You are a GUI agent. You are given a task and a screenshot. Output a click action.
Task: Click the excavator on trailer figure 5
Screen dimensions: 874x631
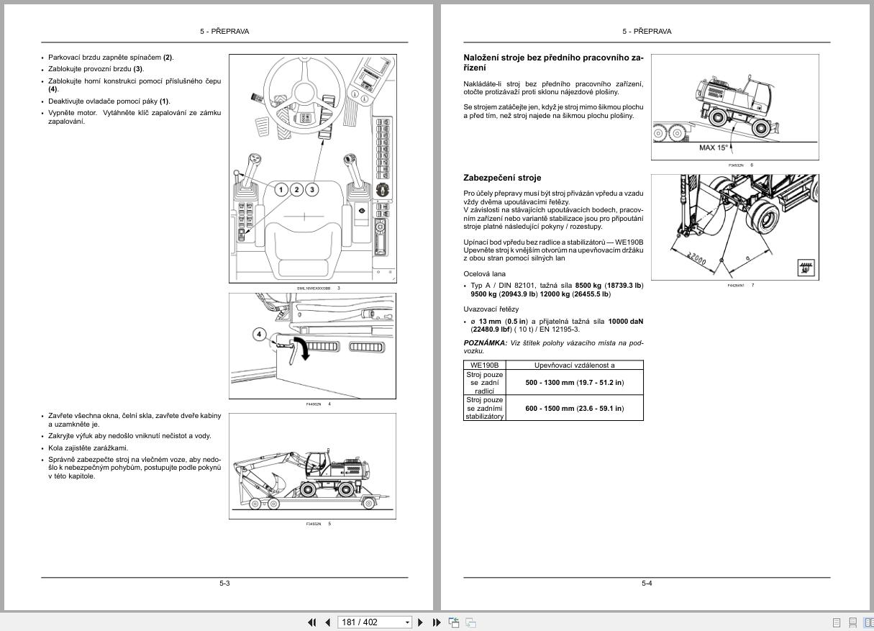pyautogui.click(x=312, y=466)
